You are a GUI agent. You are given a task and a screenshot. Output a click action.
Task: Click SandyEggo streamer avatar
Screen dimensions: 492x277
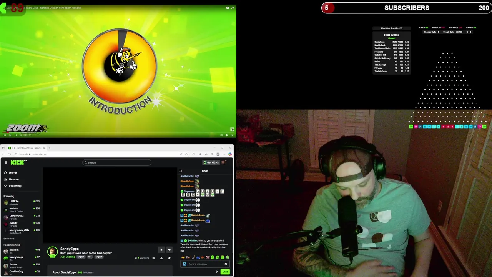click(52, 252)
